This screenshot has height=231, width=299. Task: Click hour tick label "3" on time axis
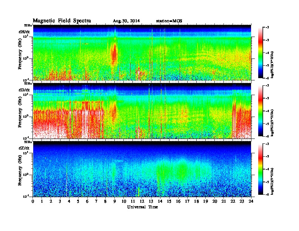60,201
